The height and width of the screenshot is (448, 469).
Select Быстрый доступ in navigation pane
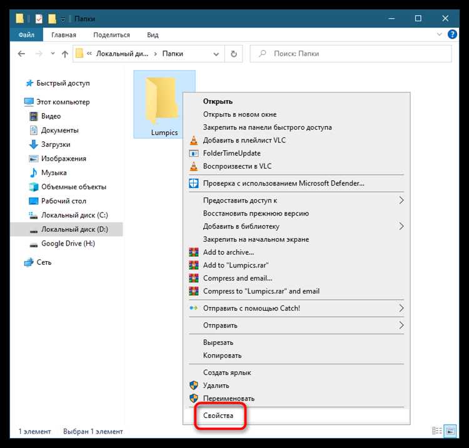[63, 83]
